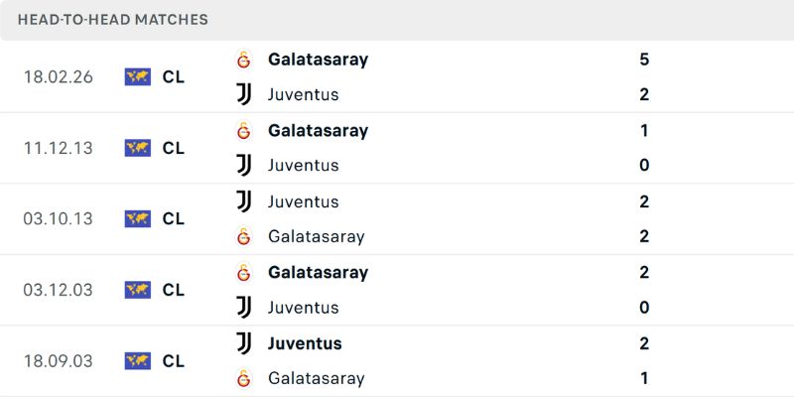Click Juventus name in 11.12.13 match
Image resolution: width=794 pixels, height=397 pixels.
[303, 166]
